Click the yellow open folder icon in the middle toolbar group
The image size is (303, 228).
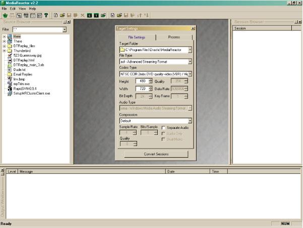tap(62, 15)
